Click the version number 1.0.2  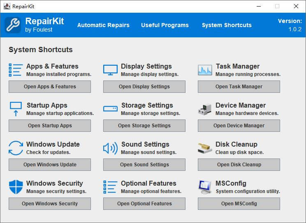295,30
